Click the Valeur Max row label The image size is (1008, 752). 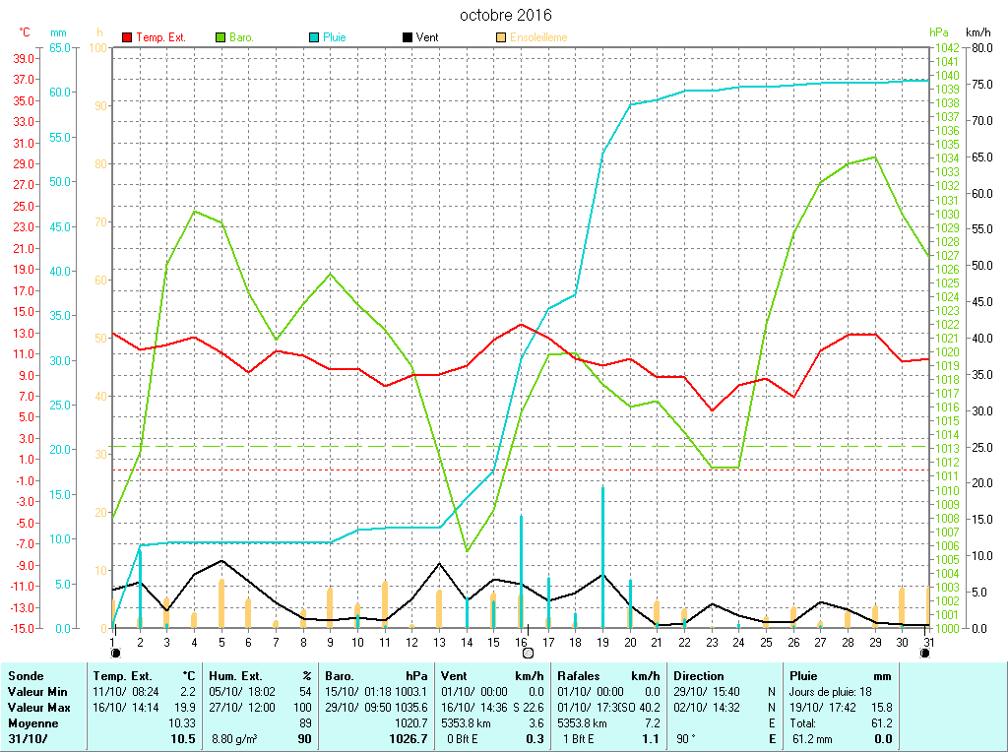point(35,708)
